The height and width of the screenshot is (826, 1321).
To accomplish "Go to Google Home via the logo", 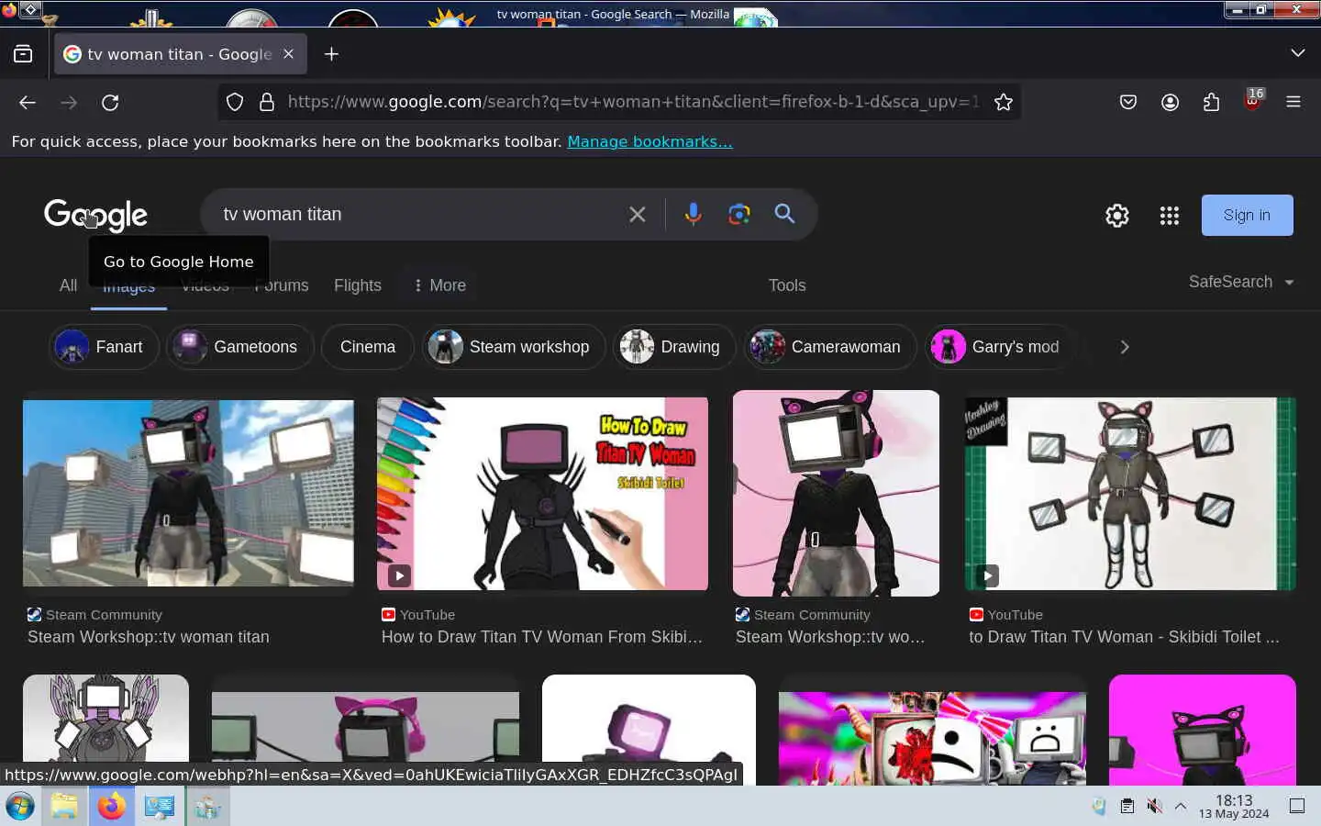I will (95, 215).
